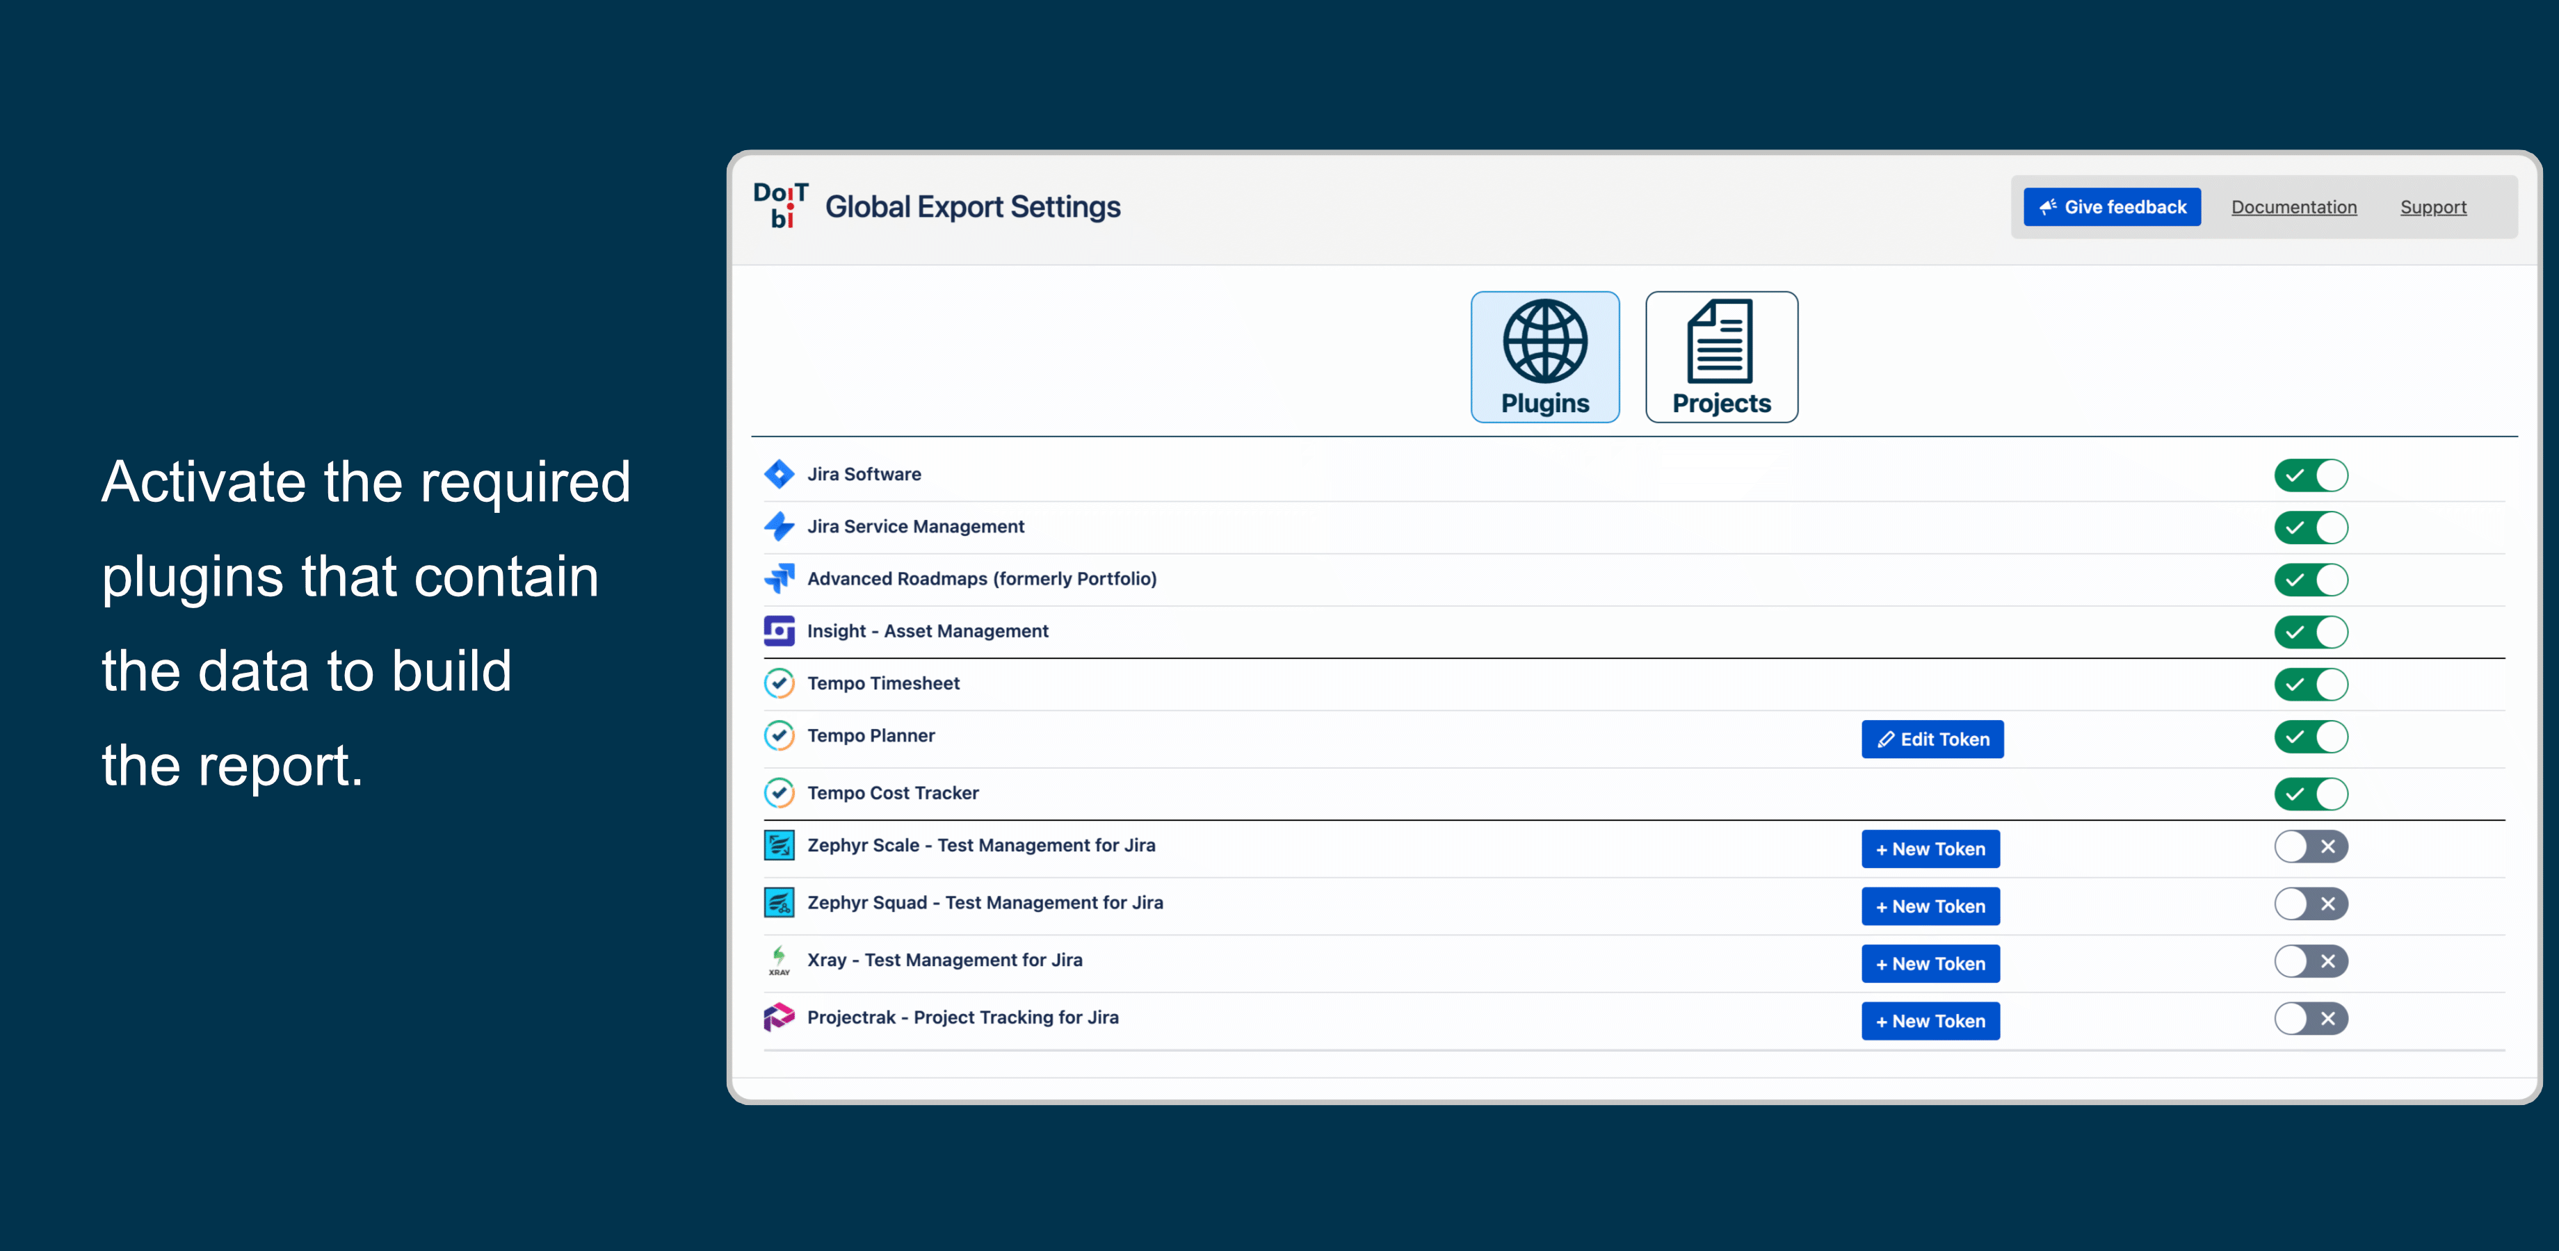Screen dimensions: 2559x1251
Task: Click New Token for Zephyr Squad
Action: pos(1932,905)
